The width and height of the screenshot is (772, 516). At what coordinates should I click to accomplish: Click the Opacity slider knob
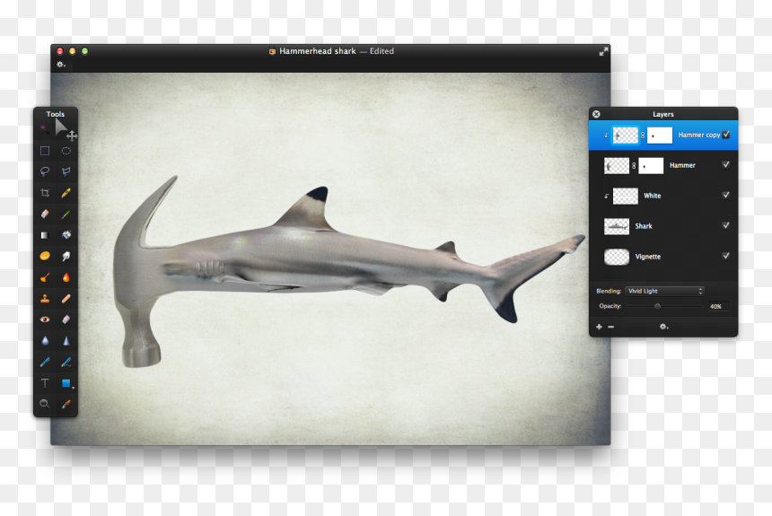(x=657, y=306)
